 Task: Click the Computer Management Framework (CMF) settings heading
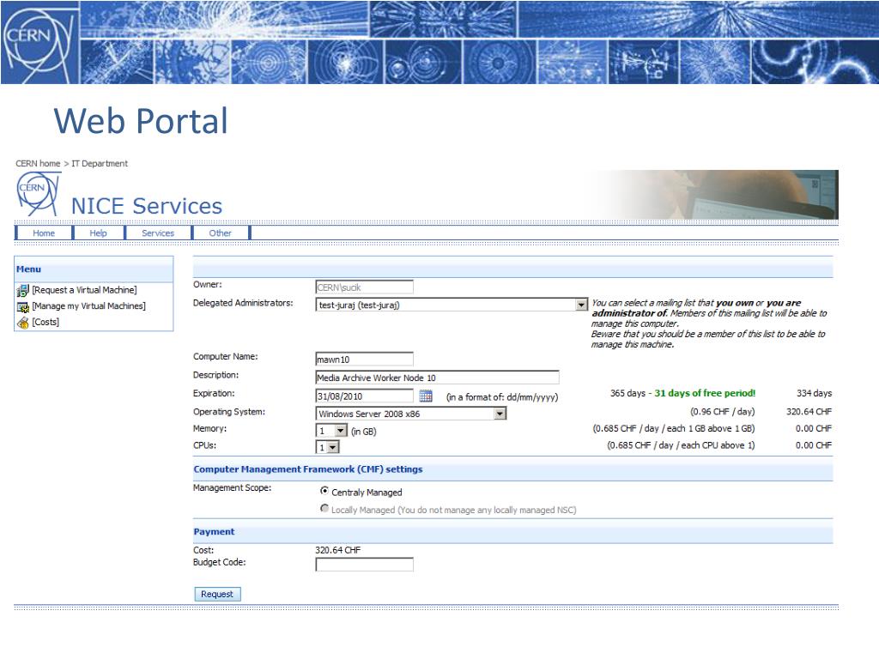click(x=308, y=469)
